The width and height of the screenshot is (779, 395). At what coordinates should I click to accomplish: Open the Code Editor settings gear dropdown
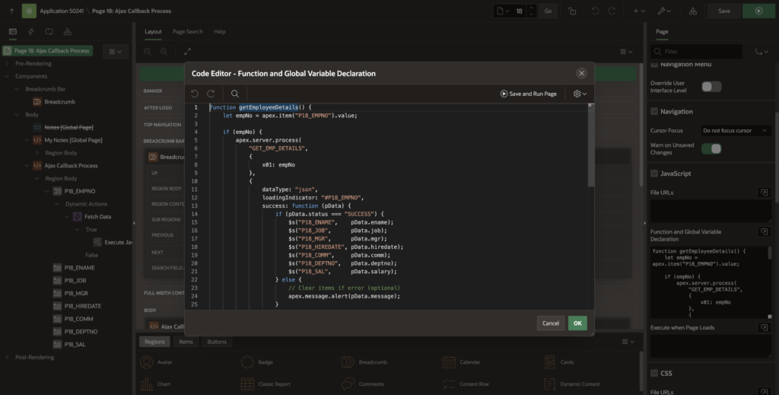click(580, 94)
